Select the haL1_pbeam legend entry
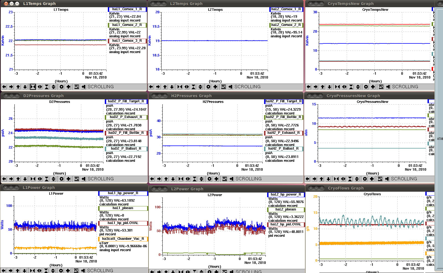Viewport: 443px width, 273px height. [123, 208]
